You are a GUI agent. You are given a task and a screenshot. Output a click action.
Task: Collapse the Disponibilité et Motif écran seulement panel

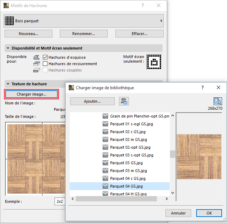[8, 48]
